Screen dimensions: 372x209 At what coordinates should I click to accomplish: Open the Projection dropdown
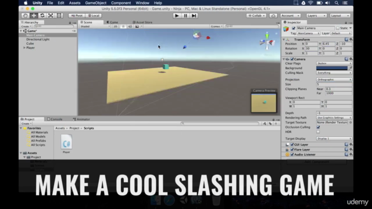tap(334, 80)
